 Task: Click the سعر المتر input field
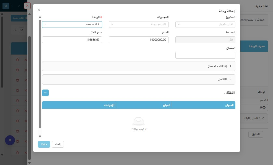(x=72, y=40)
